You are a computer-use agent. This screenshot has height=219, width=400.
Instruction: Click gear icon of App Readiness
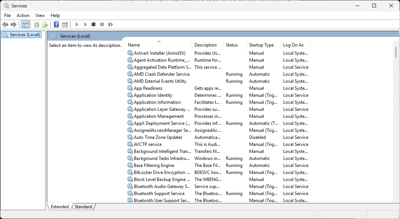click(130, 88)
